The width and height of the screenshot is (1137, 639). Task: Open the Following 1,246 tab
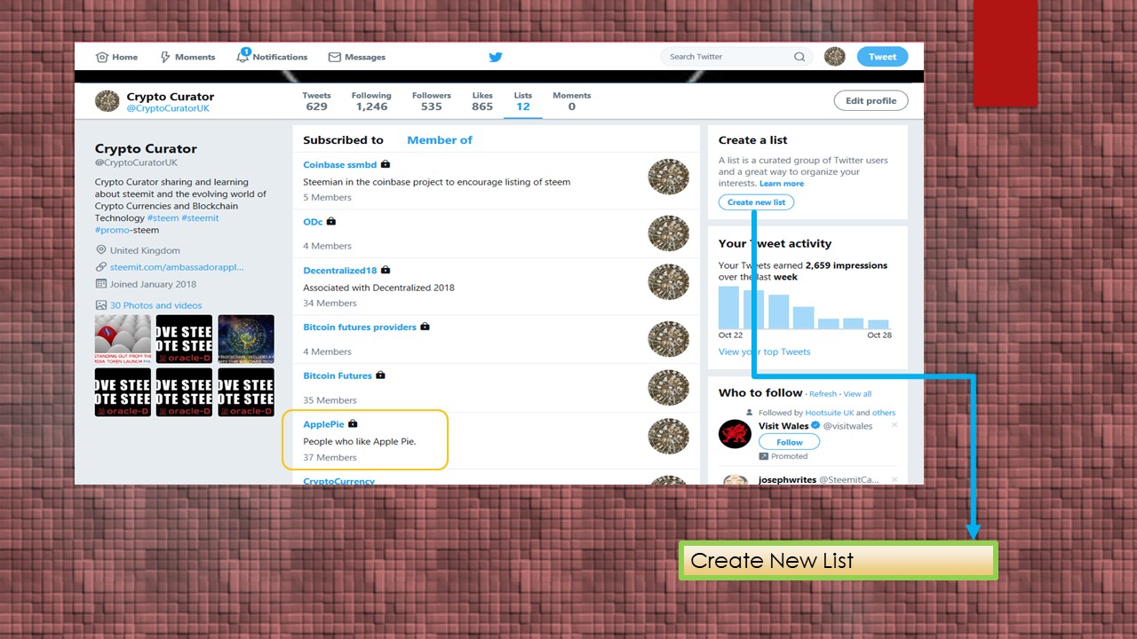click(371, 101)
